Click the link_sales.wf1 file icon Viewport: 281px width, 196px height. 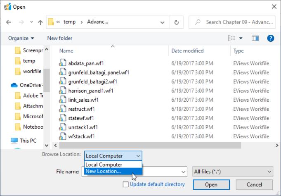63,100
